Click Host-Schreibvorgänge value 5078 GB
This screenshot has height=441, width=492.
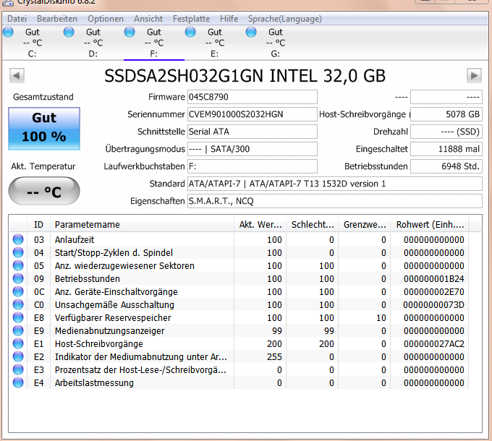click(x=446, y=114)
